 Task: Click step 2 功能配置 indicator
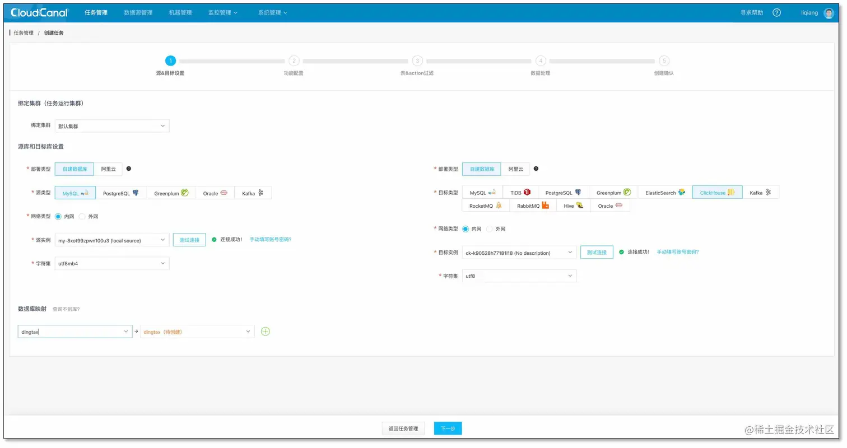294,60
